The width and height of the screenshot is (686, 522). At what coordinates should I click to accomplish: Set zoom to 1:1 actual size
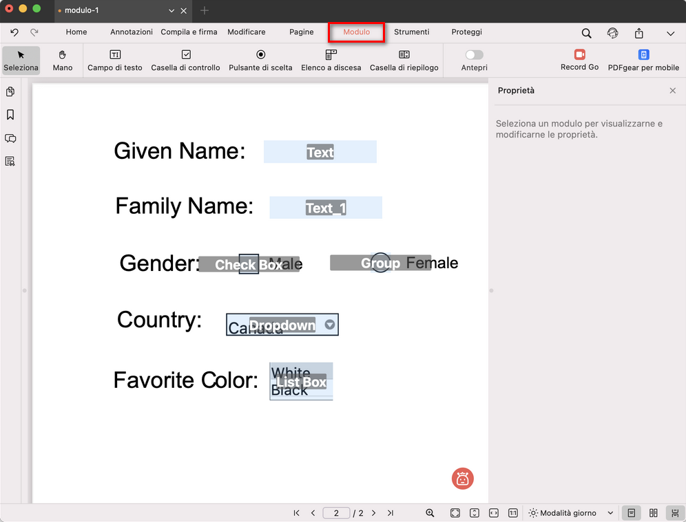pos(512,513)
